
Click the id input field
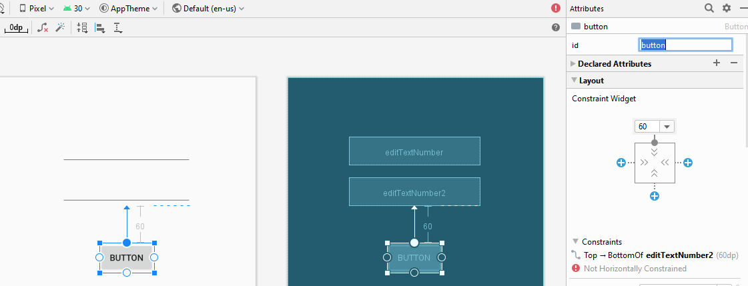pyautogui.click(x=685, y=45)
